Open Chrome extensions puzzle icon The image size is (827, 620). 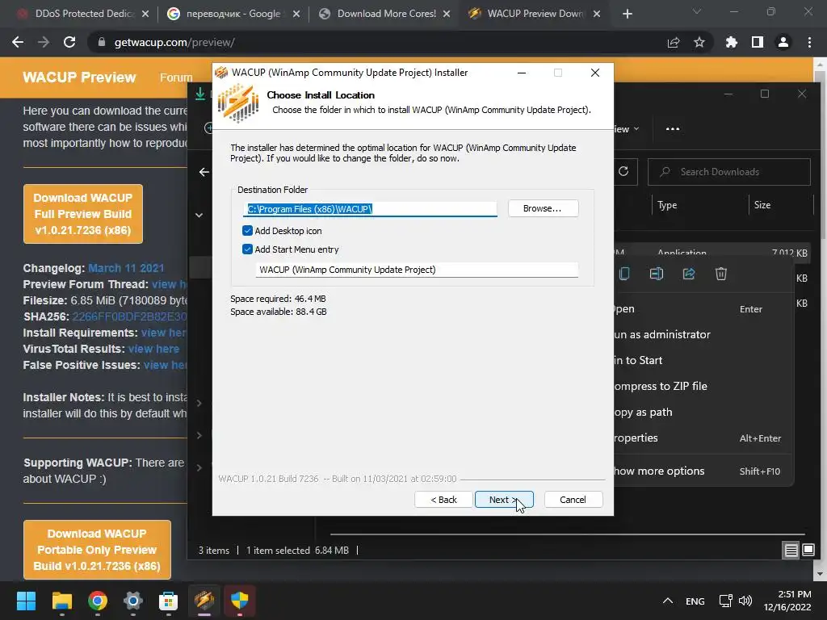[732, 42]
